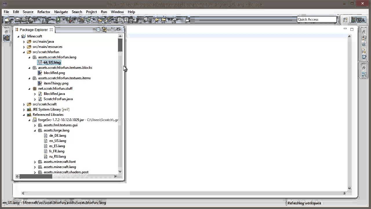This screenshot has width=371, height=209.
Task: Select the ru_RU.lang file
Action: coord(57,156)
